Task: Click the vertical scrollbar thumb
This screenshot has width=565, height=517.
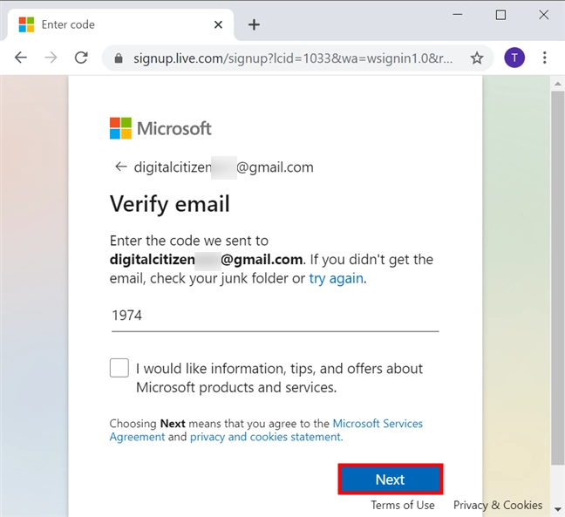Action: (x=558, y=277)
